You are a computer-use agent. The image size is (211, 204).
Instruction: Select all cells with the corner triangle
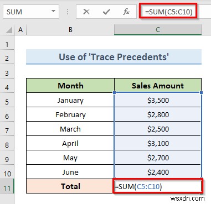(x=9, y=30)
